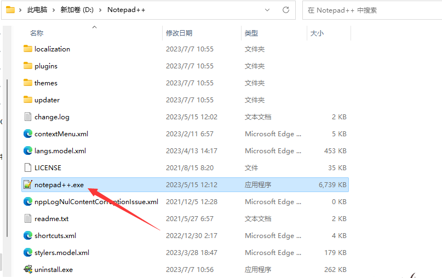
Task: Sort files by 名称 column header
Action: (37, 33)
